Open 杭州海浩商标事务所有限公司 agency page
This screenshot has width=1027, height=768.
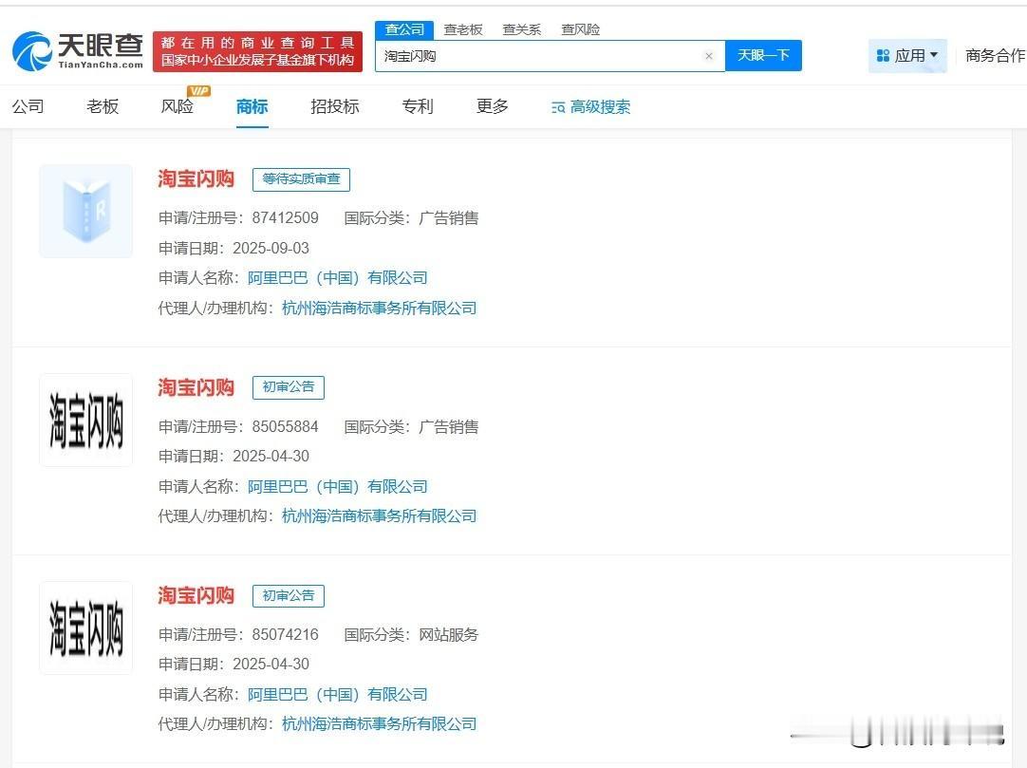click(378, 308)
